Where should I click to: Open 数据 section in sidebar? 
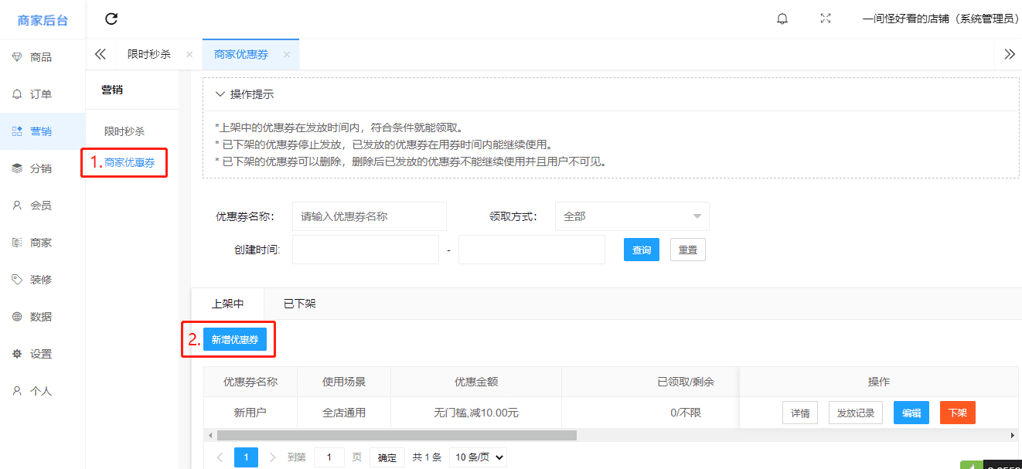pos(40,317)
